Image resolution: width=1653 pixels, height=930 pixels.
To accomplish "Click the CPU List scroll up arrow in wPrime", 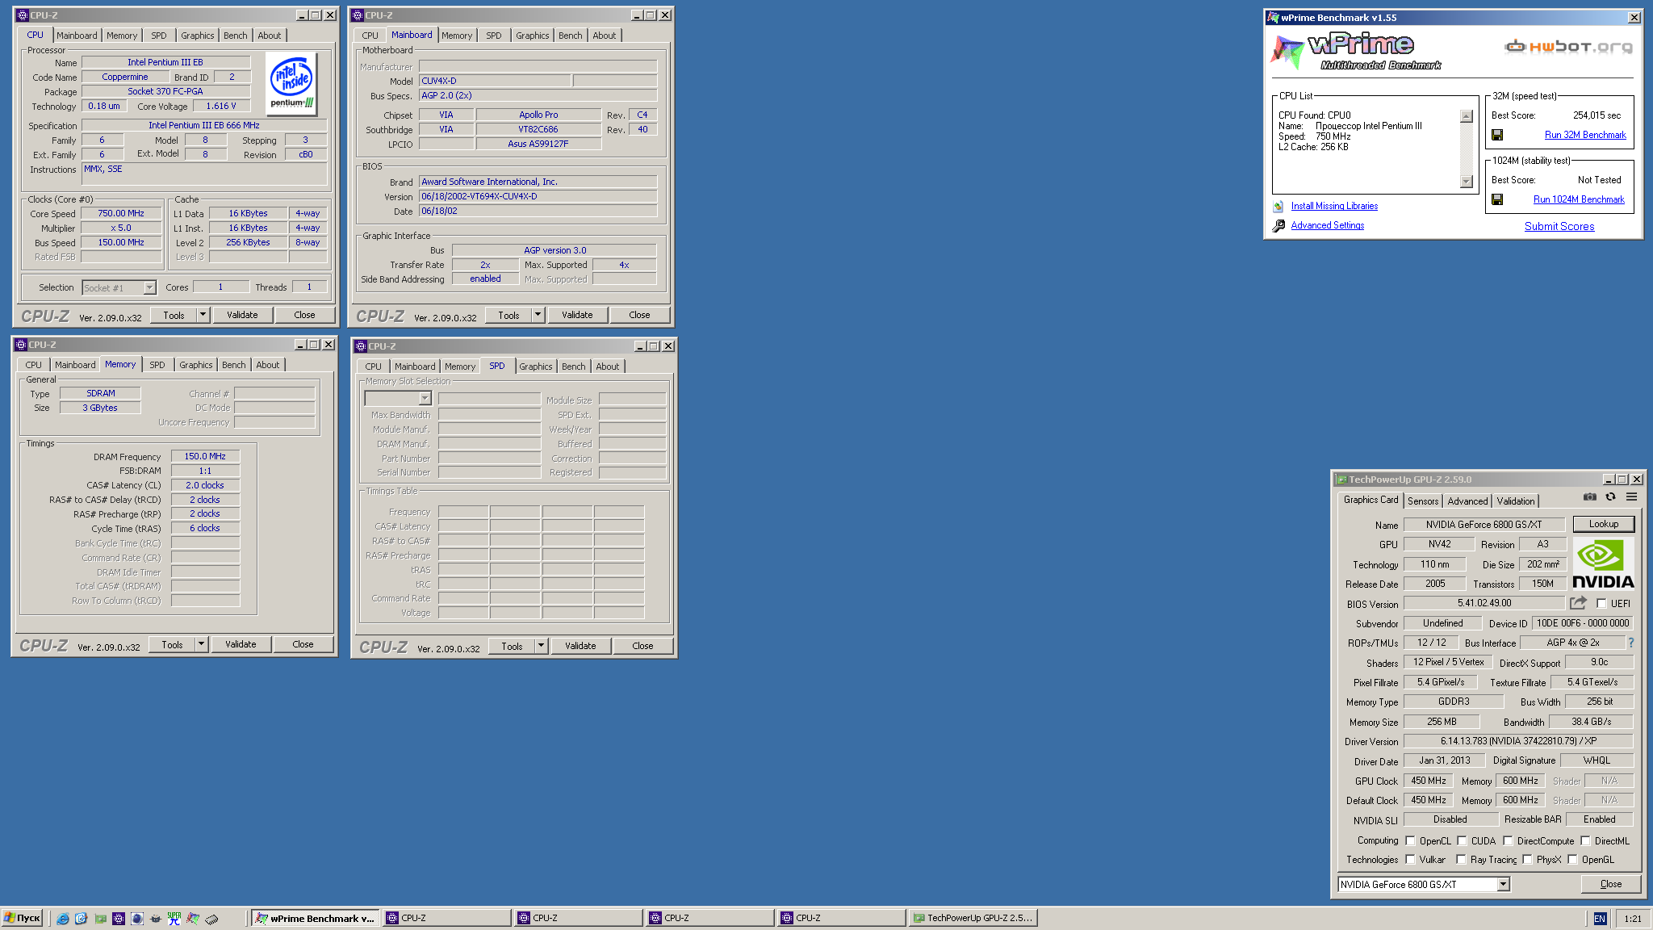I will click(1467, 116).
